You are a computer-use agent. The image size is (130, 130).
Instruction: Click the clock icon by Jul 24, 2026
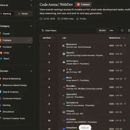(41, 19)
